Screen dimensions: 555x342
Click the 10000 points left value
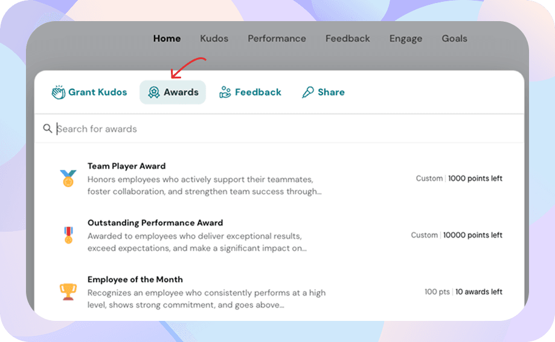[472, 235]
